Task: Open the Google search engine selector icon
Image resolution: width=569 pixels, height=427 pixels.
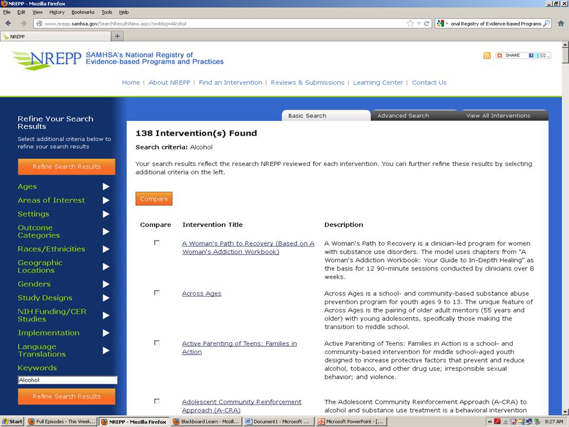Action: pos(440,24)
